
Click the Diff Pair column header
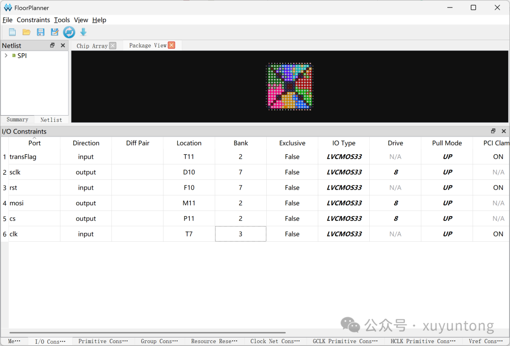[x=137, y=143]
